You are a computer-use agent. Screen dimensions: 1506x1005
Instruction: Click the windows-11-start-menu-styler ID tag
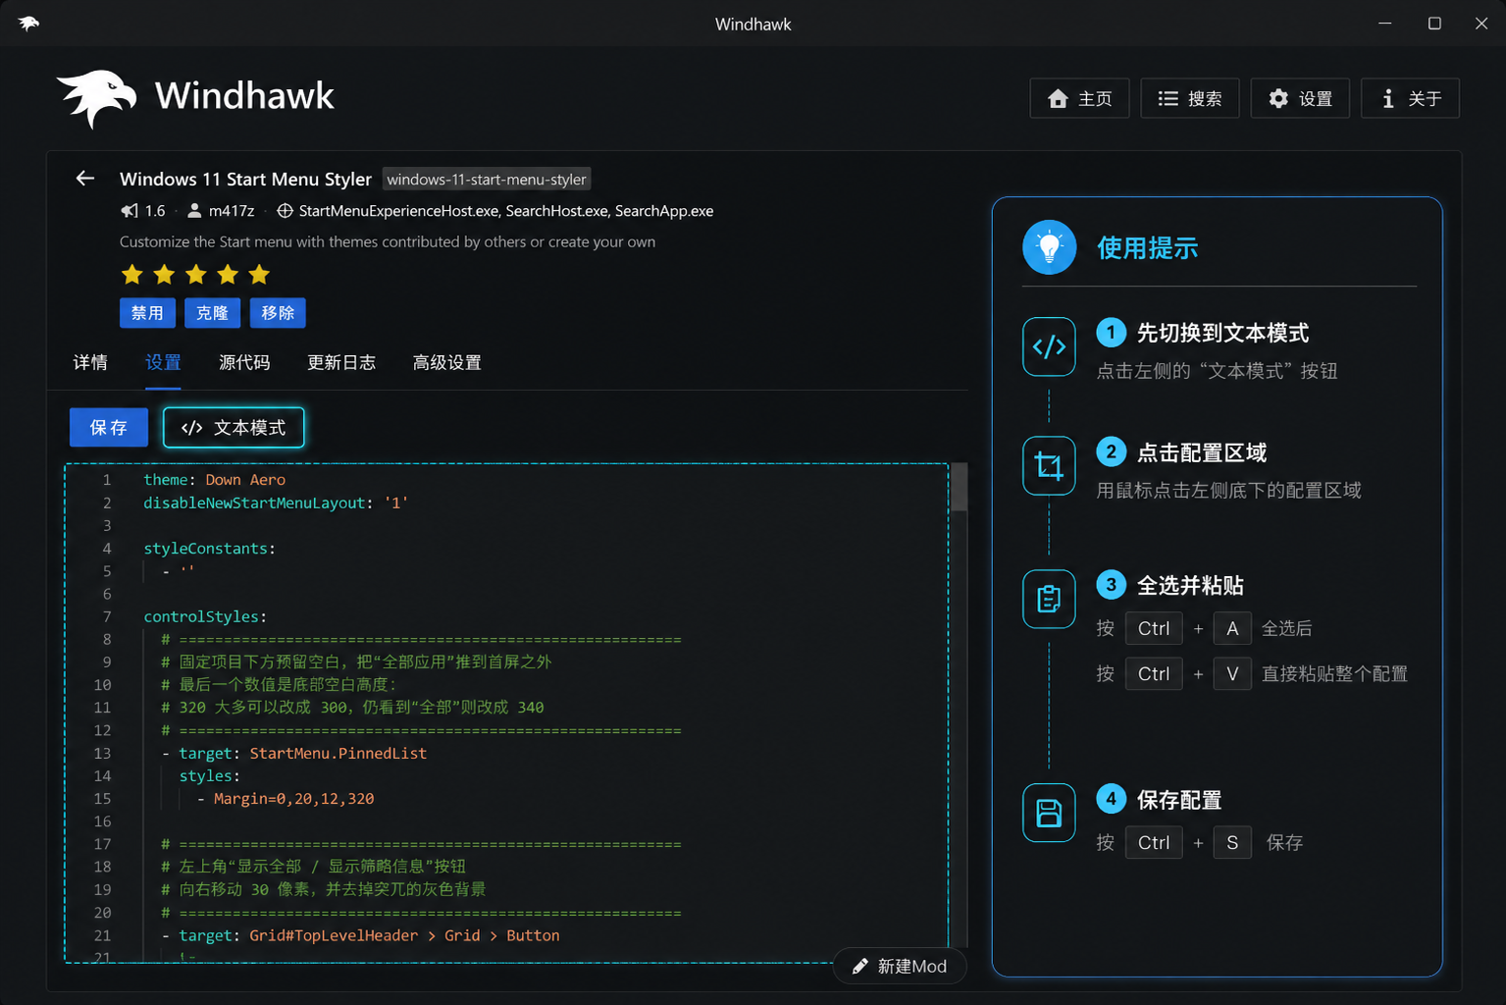(x=487, y=180)
